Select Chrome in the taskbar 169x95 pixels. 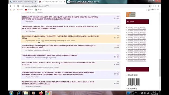pos(48,93)
